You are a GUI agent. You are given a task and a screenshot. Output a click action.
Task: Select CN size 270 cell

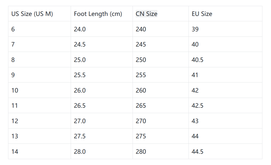tap(141, 121)
